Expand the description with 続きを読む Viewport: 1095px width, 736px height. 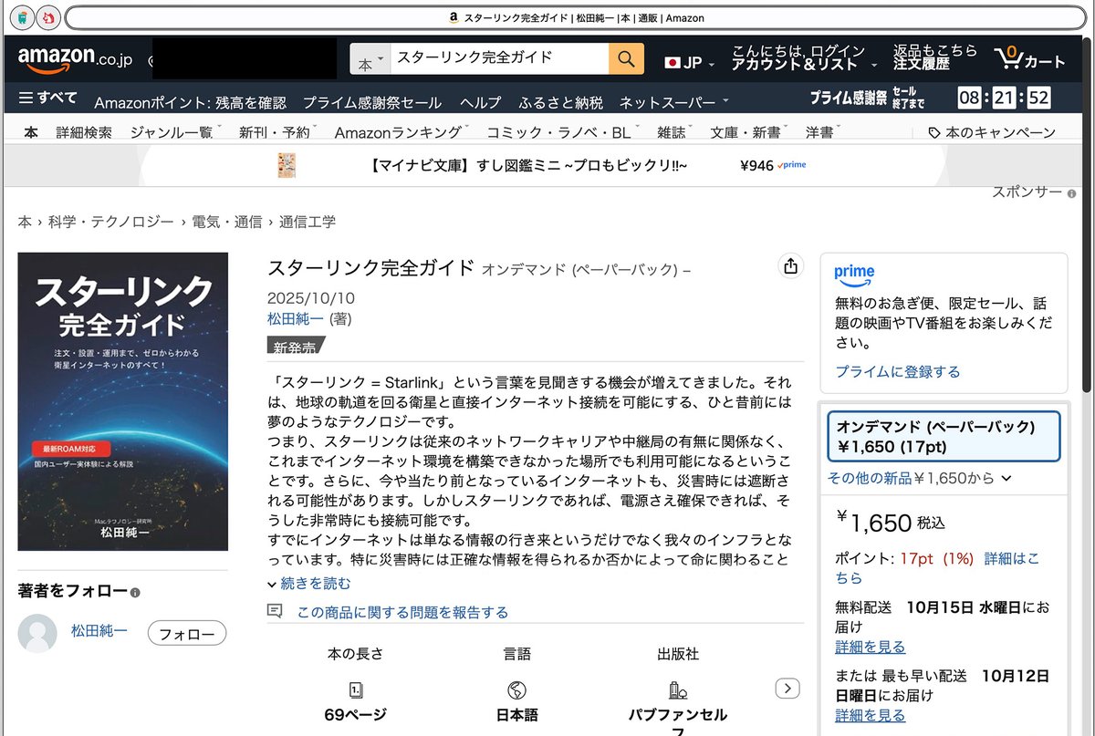point(308,583)
